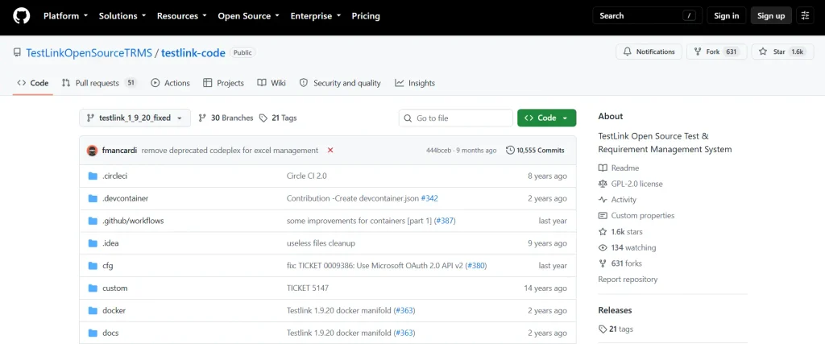
Task: Switch to the Projects tab
Action: click(x=224, y=83)
